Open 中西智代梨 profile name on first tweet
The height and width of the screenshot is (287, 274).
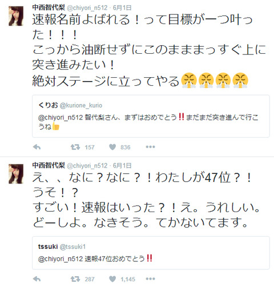tap(49, 7)
